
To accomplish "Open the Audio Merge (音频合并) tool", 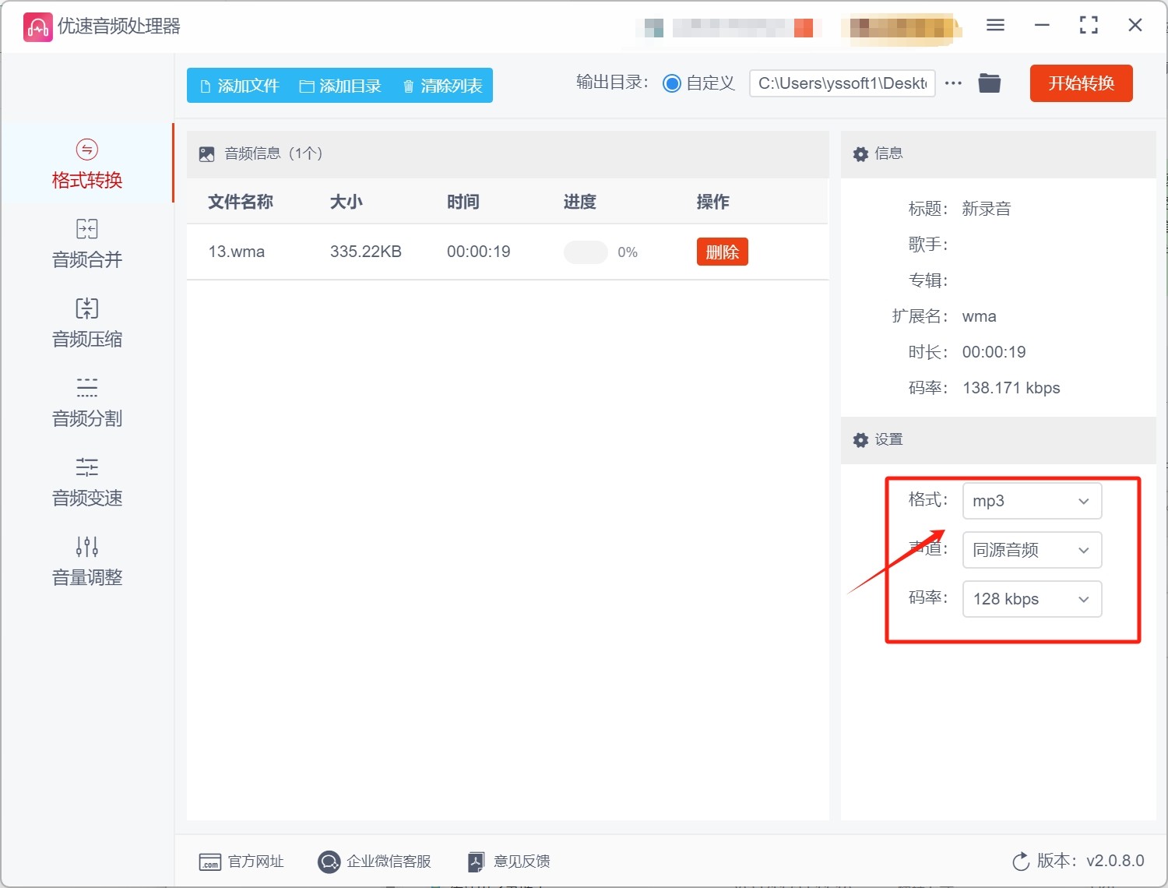I will tap(86, 244).
